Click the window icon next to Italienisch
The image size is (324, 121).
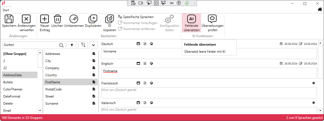139,103
